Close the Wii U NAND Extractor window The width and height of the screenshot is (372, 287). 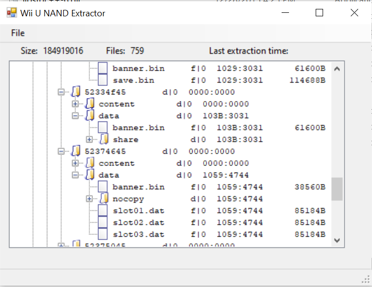[x=354, y=13]
